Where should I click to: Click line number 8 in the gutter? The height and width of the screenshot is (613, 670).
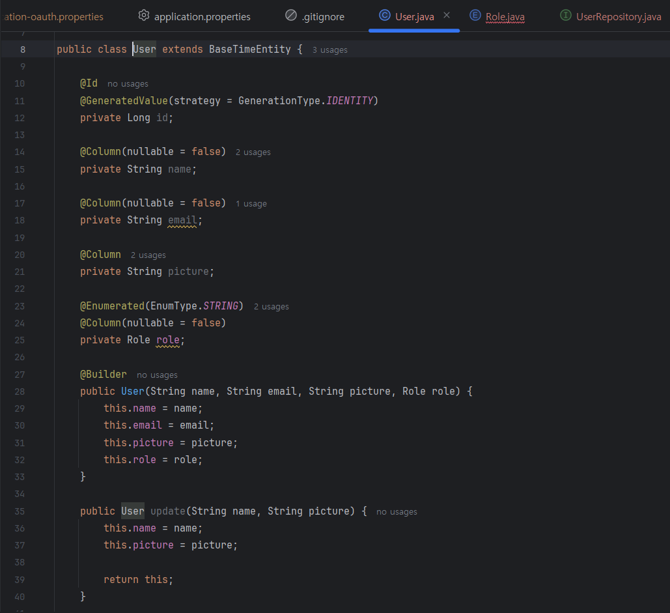(x=23, y=50)
